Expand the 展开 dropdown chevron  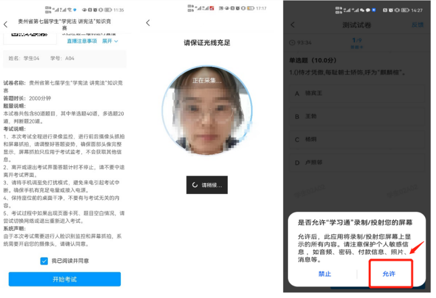coord(110,41)
